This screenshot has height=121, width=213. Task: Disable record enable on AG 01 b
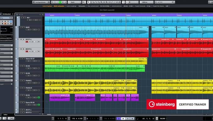[27, 51]
